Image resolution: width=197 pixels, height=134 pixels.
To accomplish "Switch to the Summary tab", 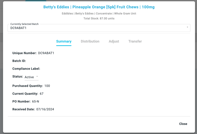I will coord(64,41).
